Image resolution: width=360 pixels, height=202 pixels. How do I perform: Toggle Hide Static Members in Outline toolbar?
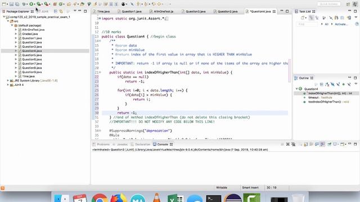click(338, 85)
